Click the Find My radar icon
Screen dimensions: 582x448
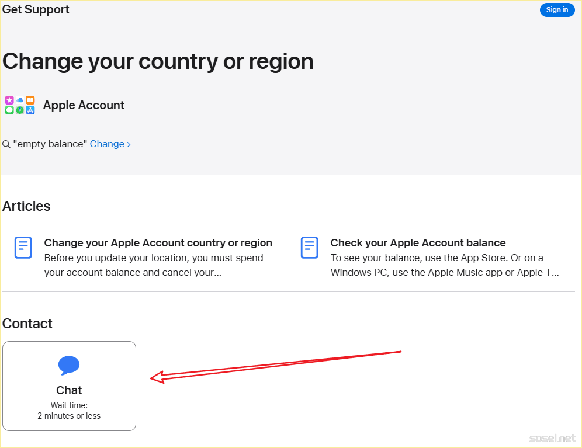point(20,110)
